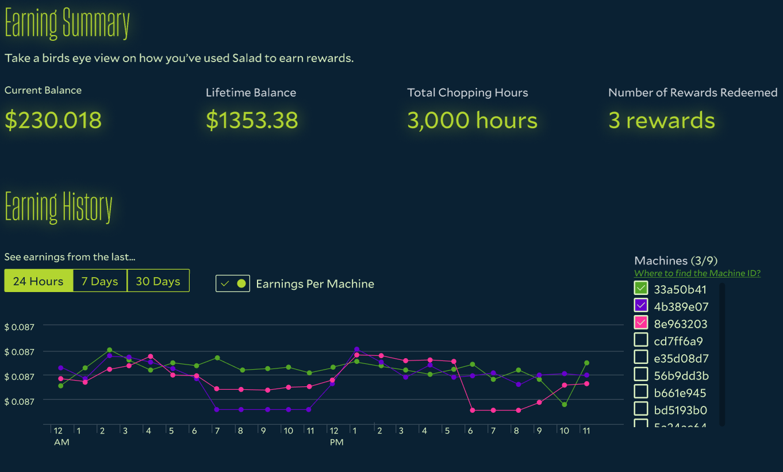Check machine cd7ff6a9 checkbox
The height and width of the screenshot is (472, 783).
(x=641, y=340)
